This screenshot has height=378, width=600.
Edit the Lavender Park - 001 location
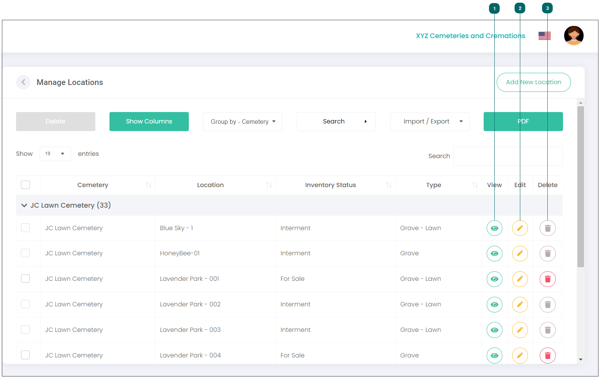pos(520,279)
